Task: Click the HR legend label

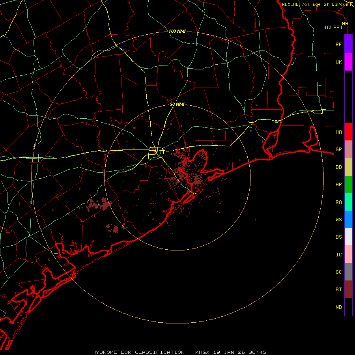Action: 339,185
